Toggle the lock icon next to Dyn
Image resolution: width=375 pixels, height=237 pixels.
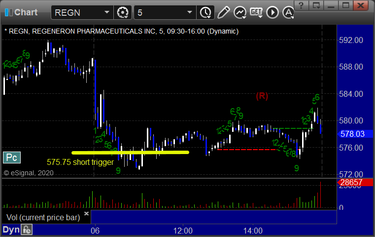click(x=27, y=230)
